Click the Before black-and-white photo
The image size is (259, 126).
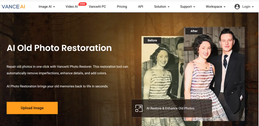[x=163, y=81]
